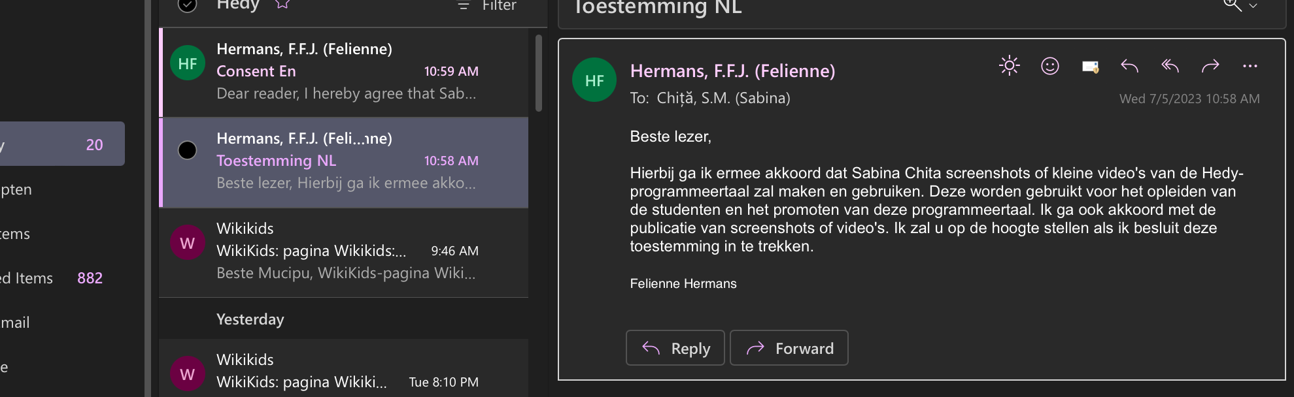Expand the zoom dropdown chevron

[x=1253, y=6]
